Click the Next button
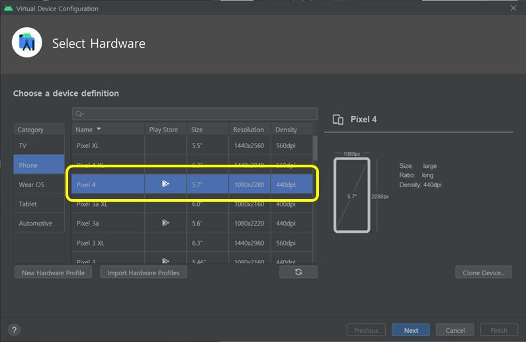The height and width of the screenshot is (342, 526). tap(411, 330)
